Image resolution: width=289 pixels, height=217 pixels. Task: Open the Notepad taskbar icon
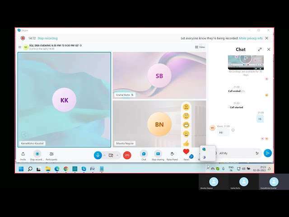pos(102,169)
